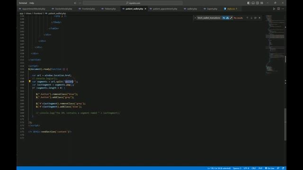Click line number 159 in the gutter
Viewport: 303px width, 170px height.
22,82
